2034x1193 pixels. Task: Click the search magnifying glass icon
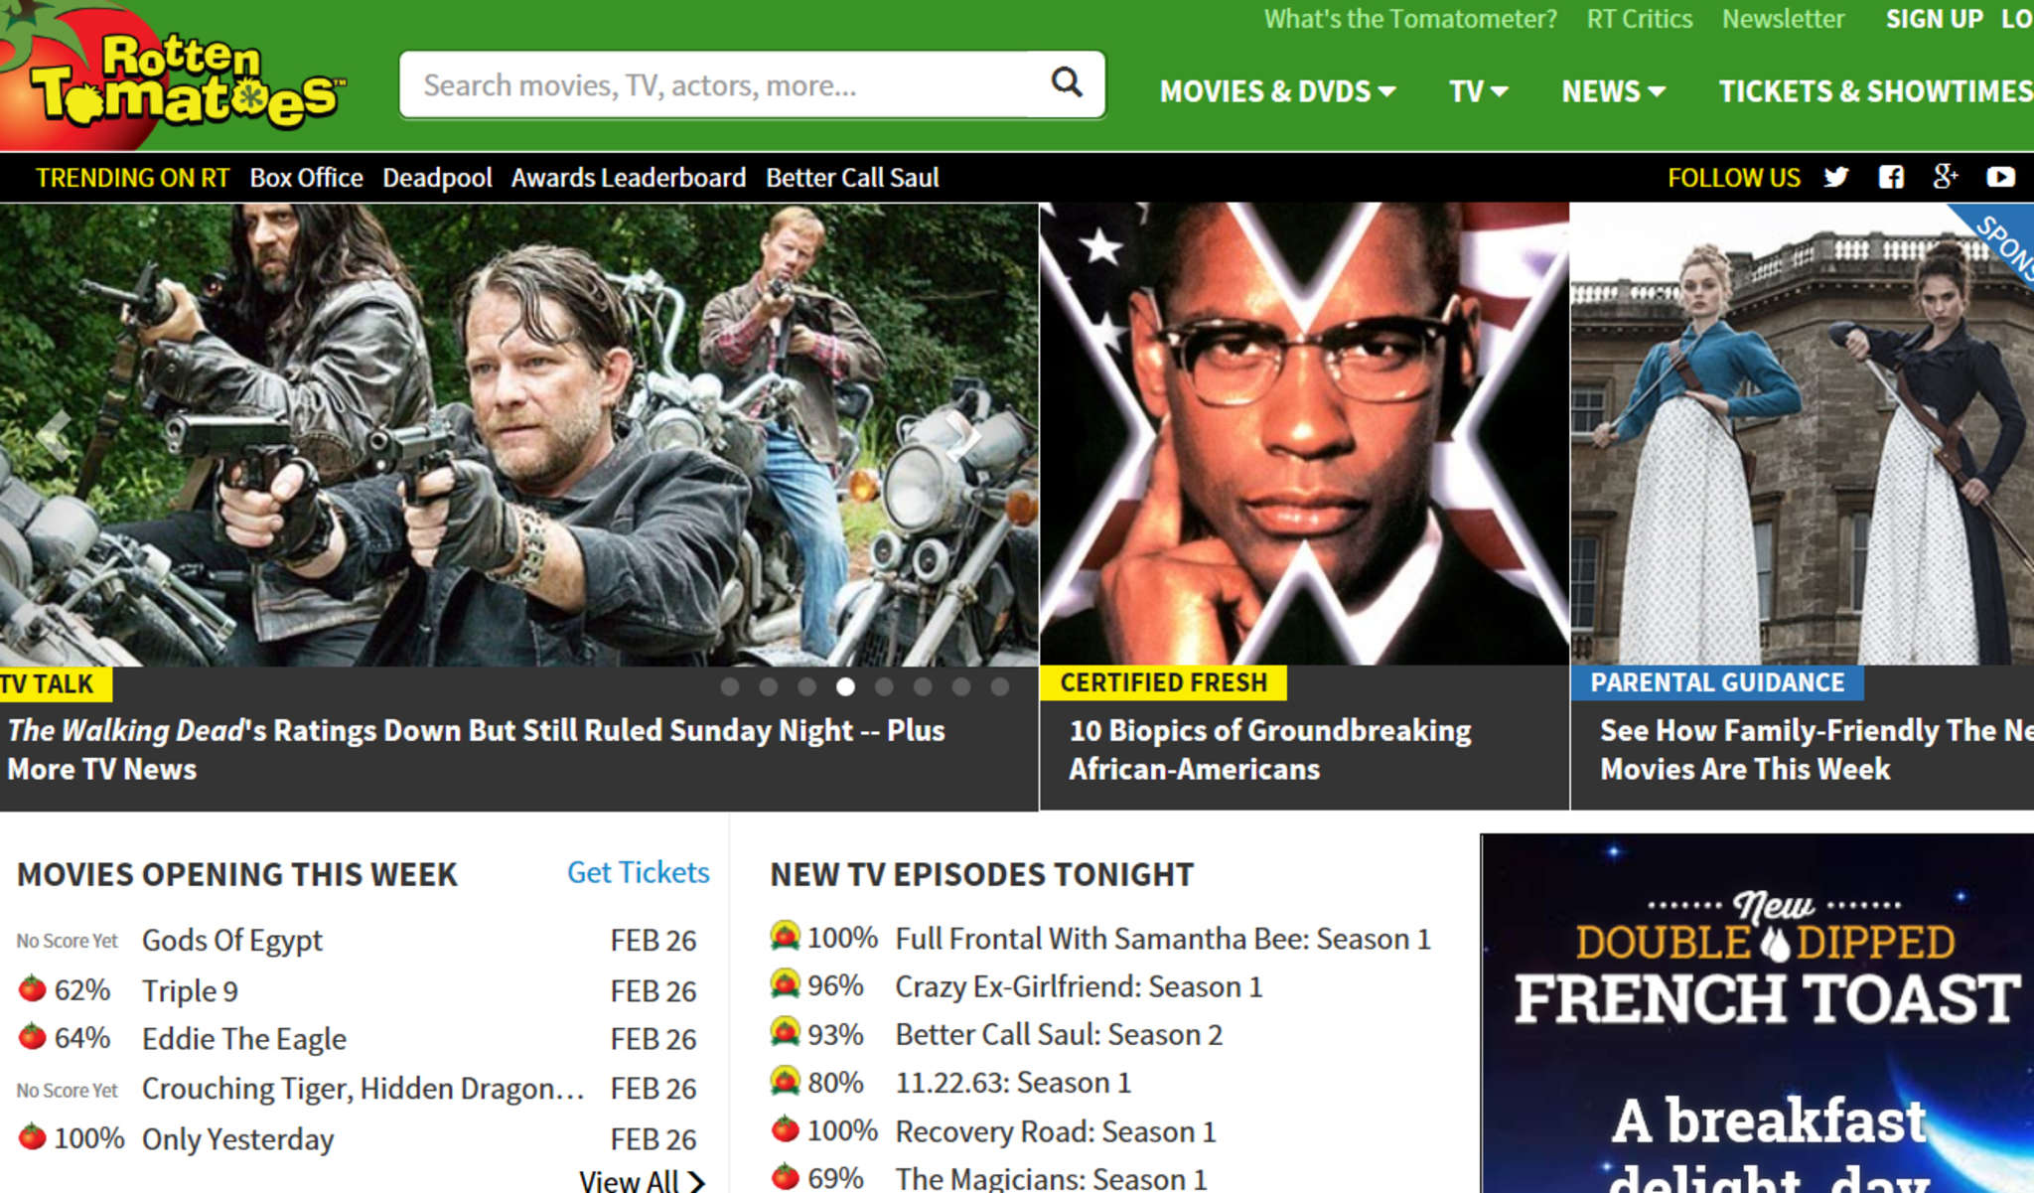1067,82
